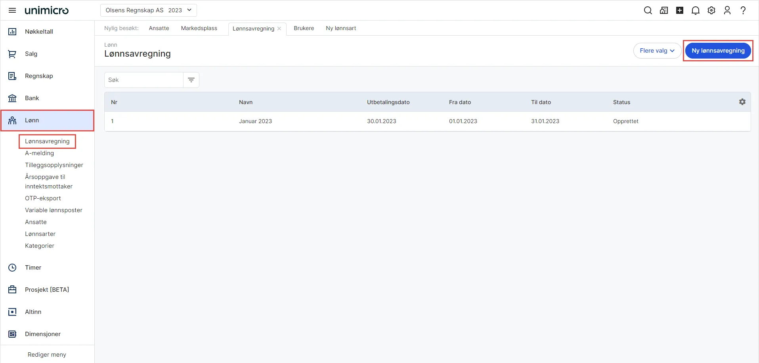Switch to the Markedsplass recent tab
The width and height of the screenshot is (759, 363).
point(199,28)
